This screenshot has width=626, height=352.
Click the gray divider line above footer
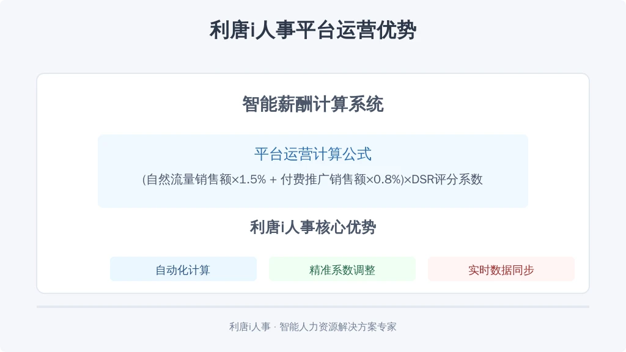[313, 307]
